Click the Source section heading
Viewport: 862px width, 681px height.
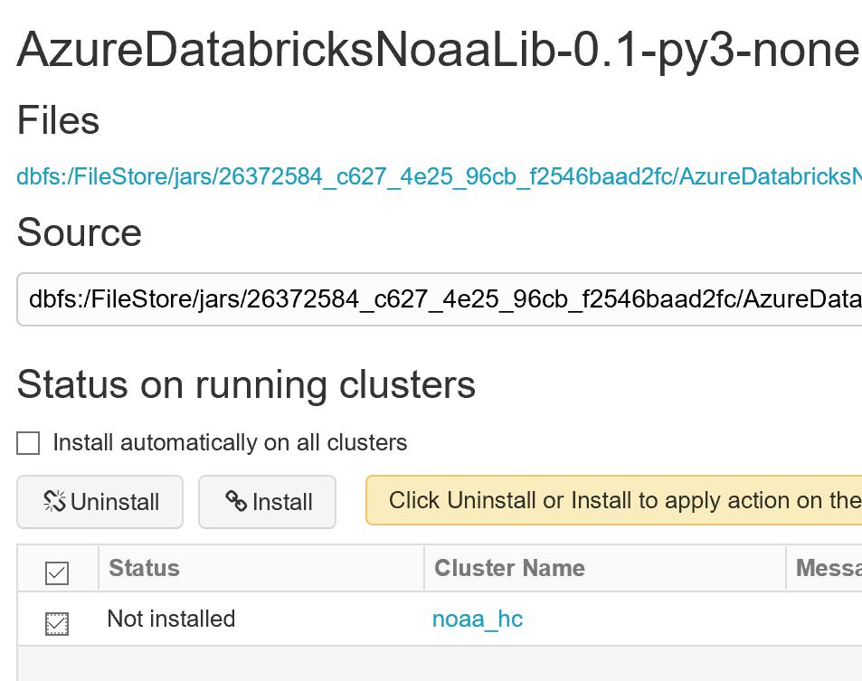tap(80, 232)
